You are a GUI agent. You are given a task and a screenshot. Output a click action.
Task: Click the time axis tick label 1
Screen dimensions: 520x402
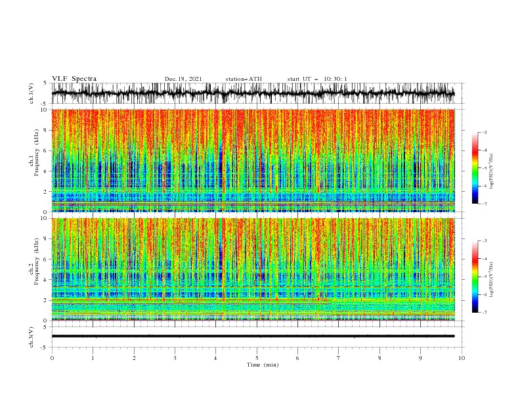pos(93,358)
